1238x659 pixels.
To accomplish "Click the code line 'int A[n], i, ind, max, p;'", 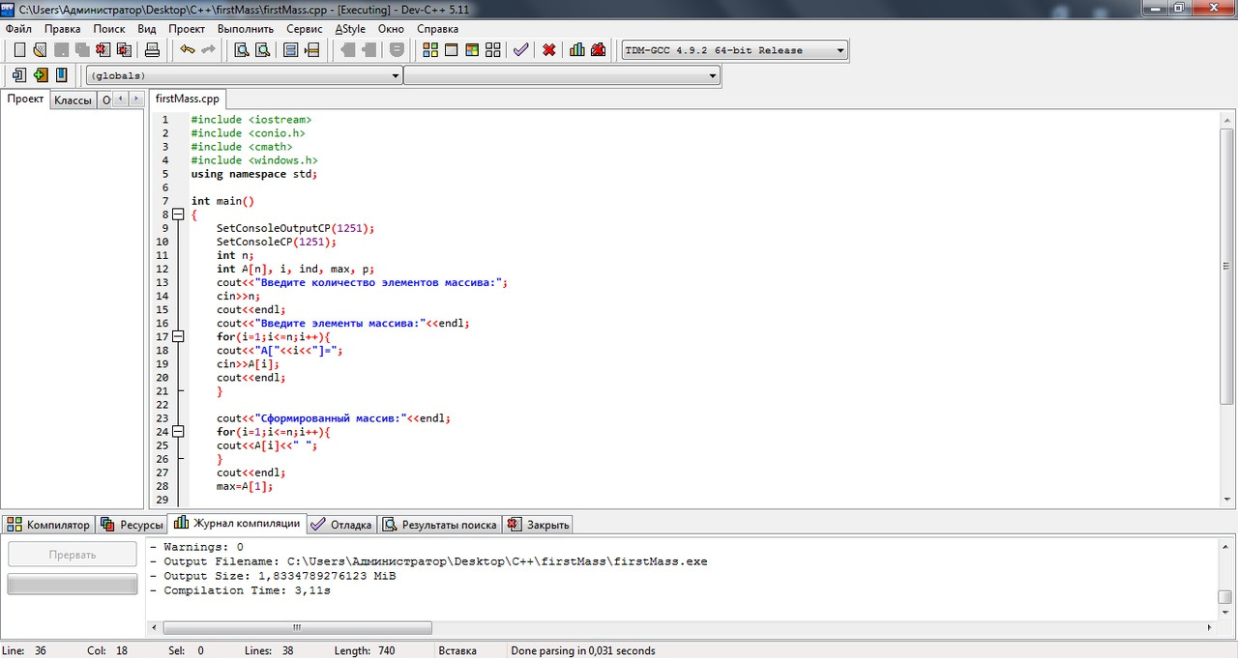I will pos(295,269).
